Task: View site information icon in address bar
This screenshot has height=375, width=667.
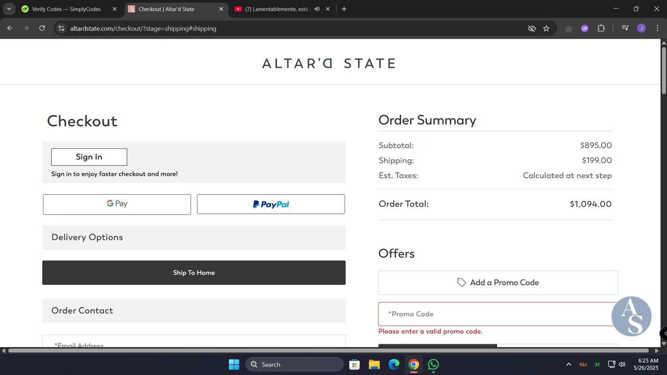Action: pos(61,28)
